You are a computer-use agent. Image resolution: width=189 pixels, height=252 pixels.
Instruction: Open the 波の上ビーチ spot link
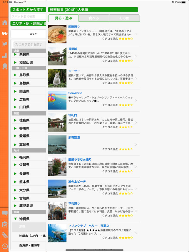tap(77, 182)
